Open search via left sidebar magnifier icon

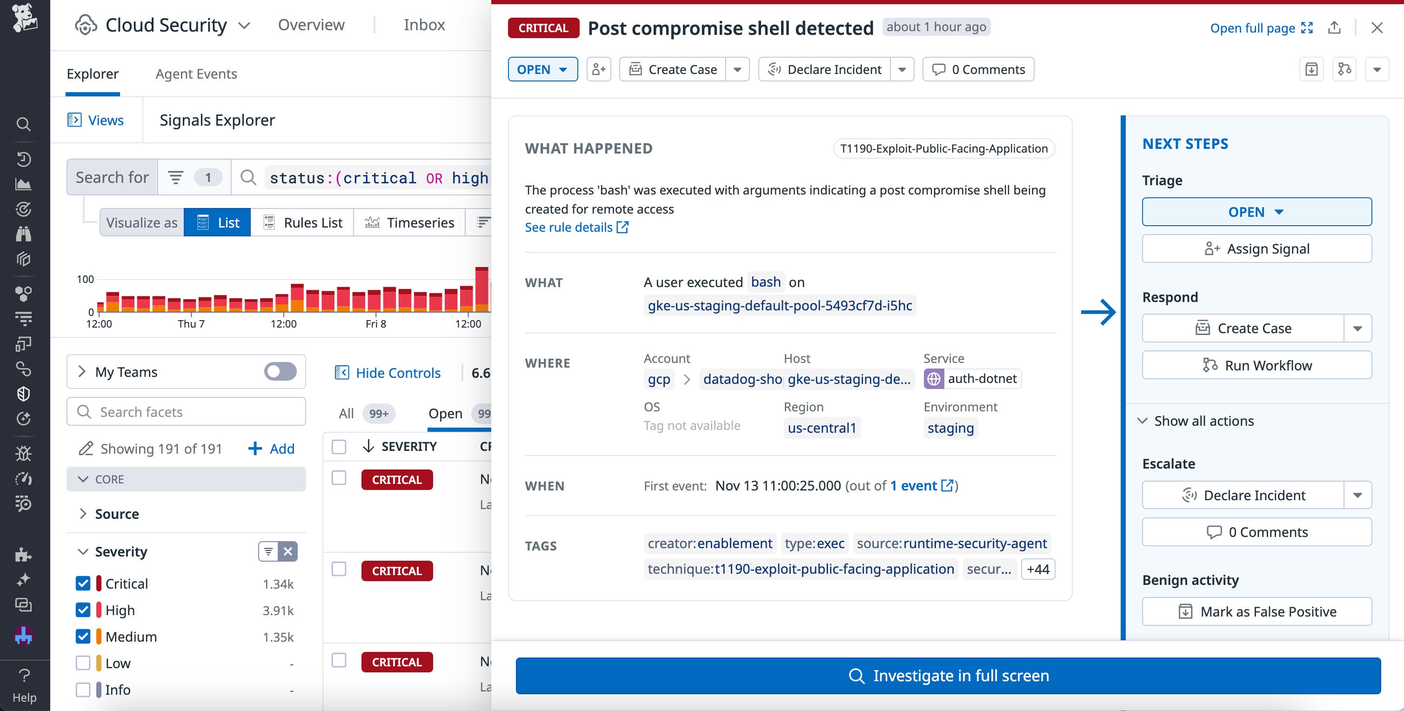coord(23,124)
